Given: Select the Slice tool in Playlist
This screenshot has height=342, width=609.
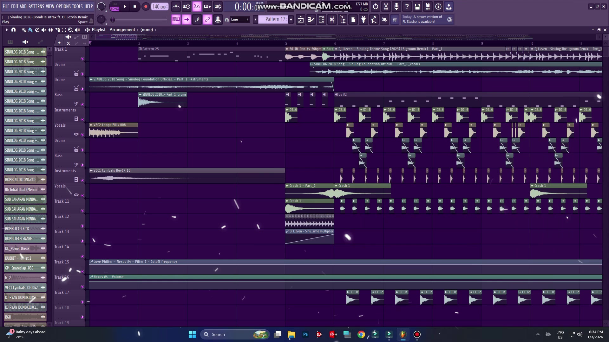Looking at the screenshot, I should (57, 30).
